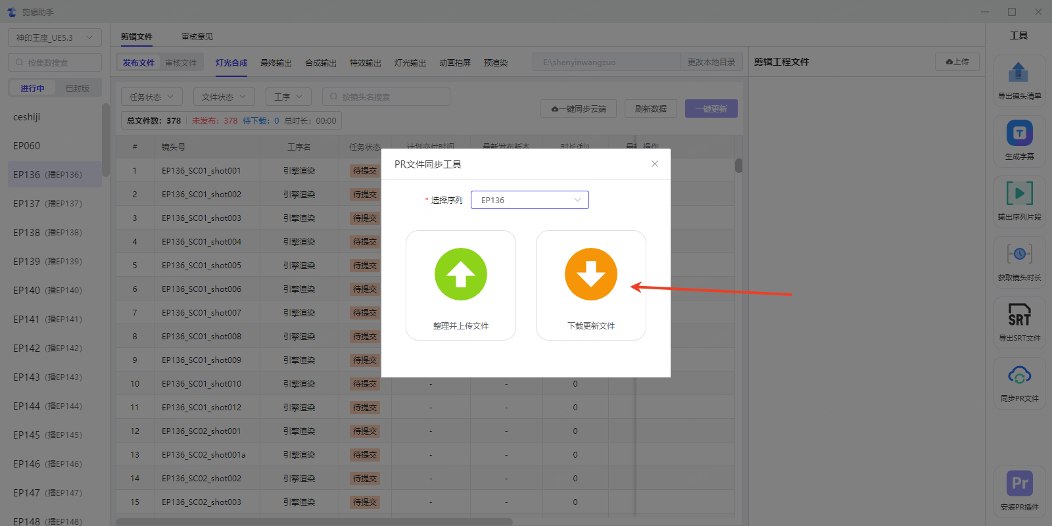Open the export SRT file tool
The width and height of the screenshot is (1052, 526).
pos(1019,316)
